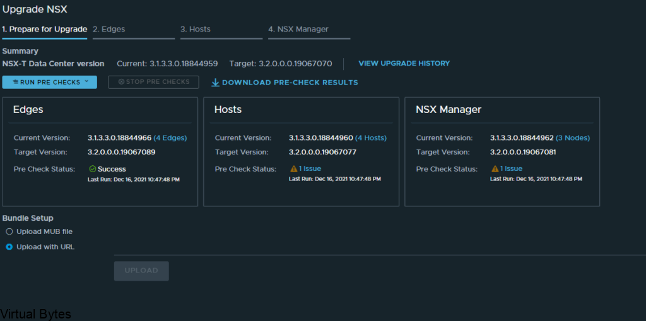646x321 pixels.
Task: Click the NSX-T Data Center version label
Action: click(x=53, y=64)
